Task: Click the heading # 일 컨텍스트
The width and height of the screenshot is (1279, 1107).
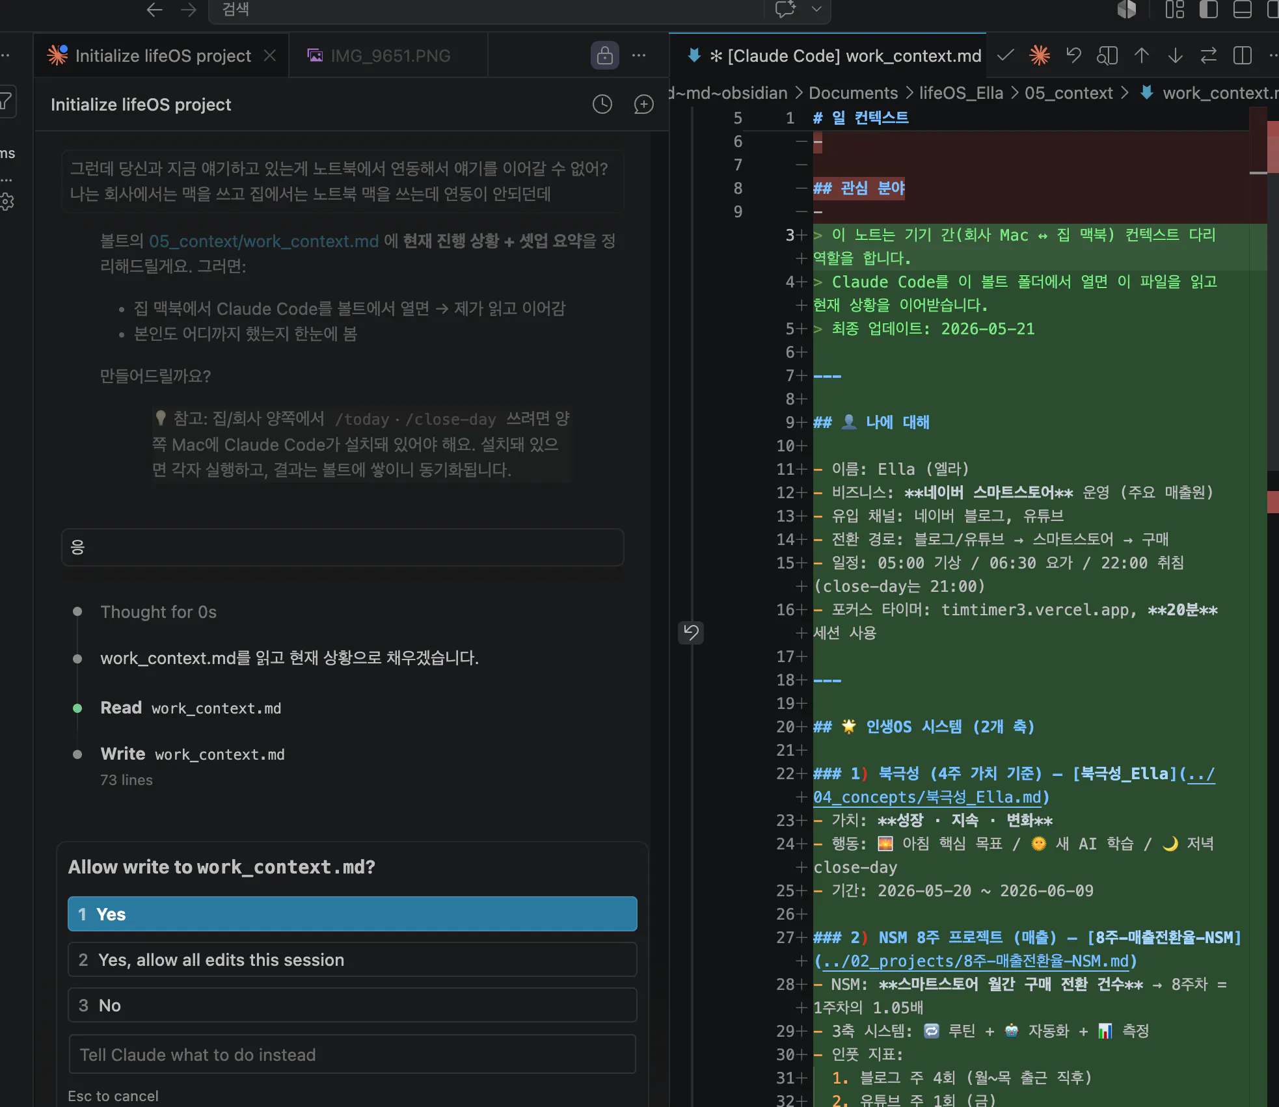Action: (861, 118)
